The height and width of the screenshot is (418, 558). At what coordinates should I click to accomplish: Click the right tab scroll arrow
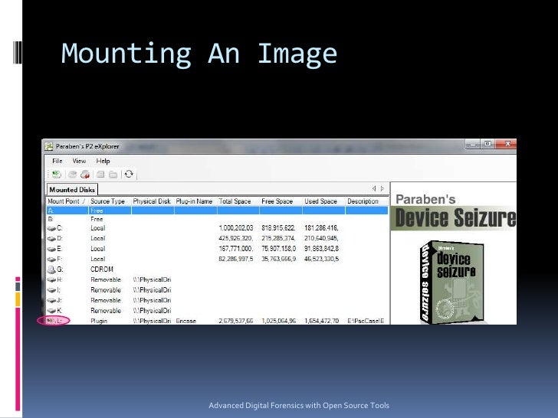point(382,188)
